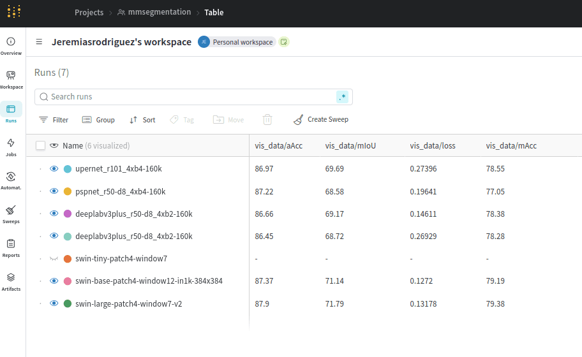Open the Filter options

coord(54,120)
